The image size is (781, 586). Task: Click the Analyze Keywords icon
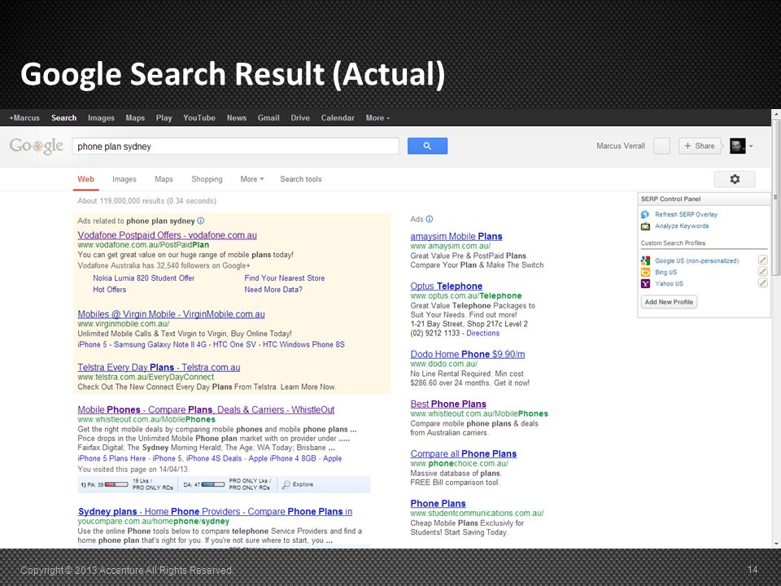pos(645,226)
